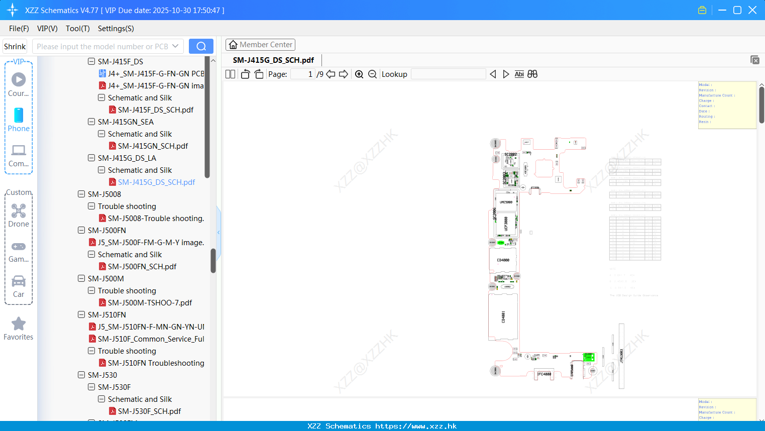Open SM-J530F_SCH.pdf

145,411
